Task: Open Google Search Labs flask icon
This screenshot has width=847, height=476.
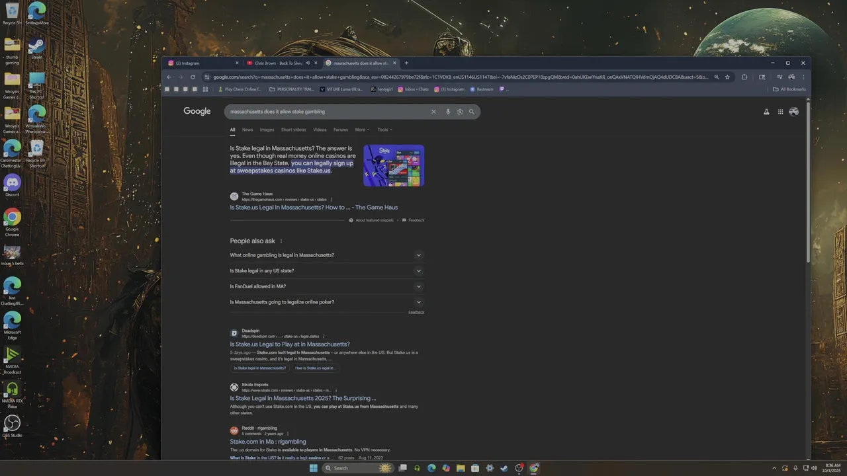Action: click(x=766, y=112)
